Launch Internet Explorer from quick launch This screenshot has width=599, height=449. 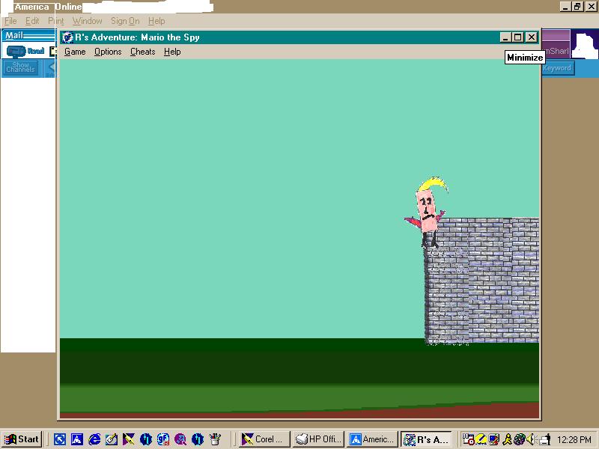pyautogui.click(x=94, y=439)
